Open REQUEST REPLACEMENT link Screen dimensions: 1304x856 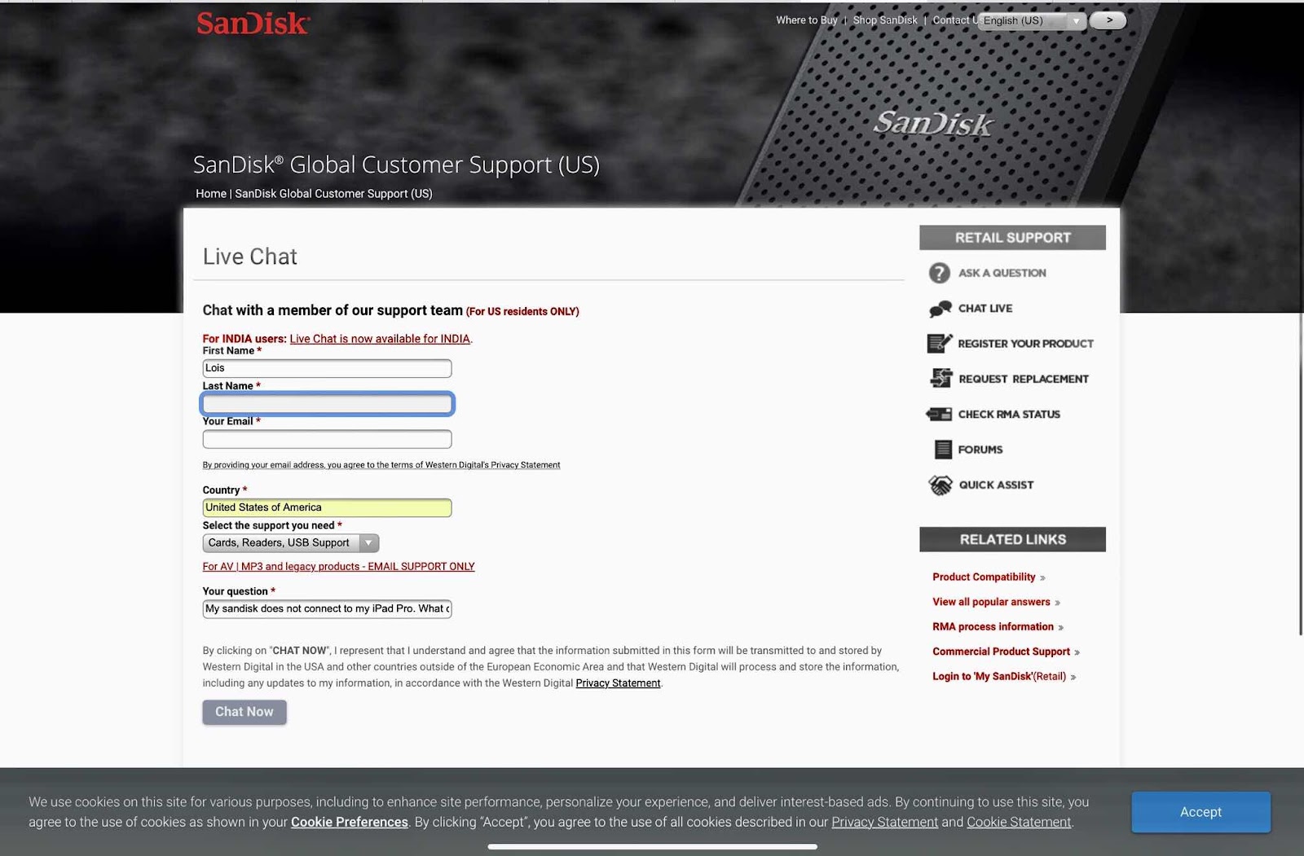click(x=1024, y=379)
